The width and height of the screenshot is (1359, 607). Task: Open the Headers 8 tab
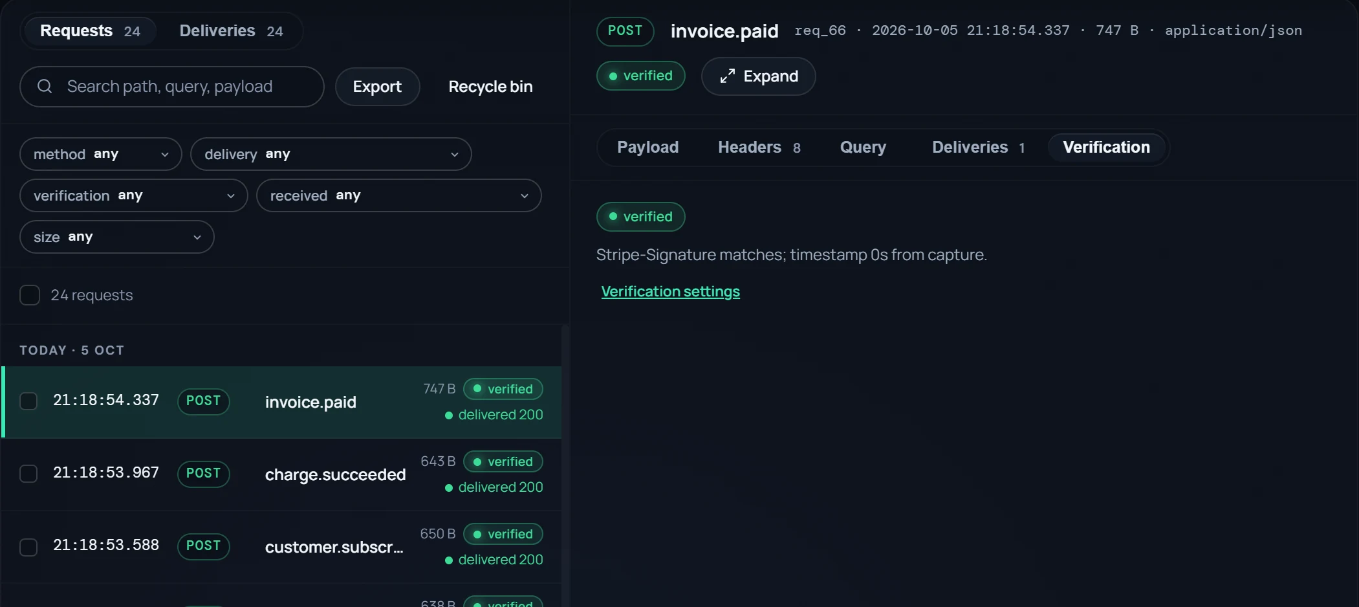tap(759, 148)
